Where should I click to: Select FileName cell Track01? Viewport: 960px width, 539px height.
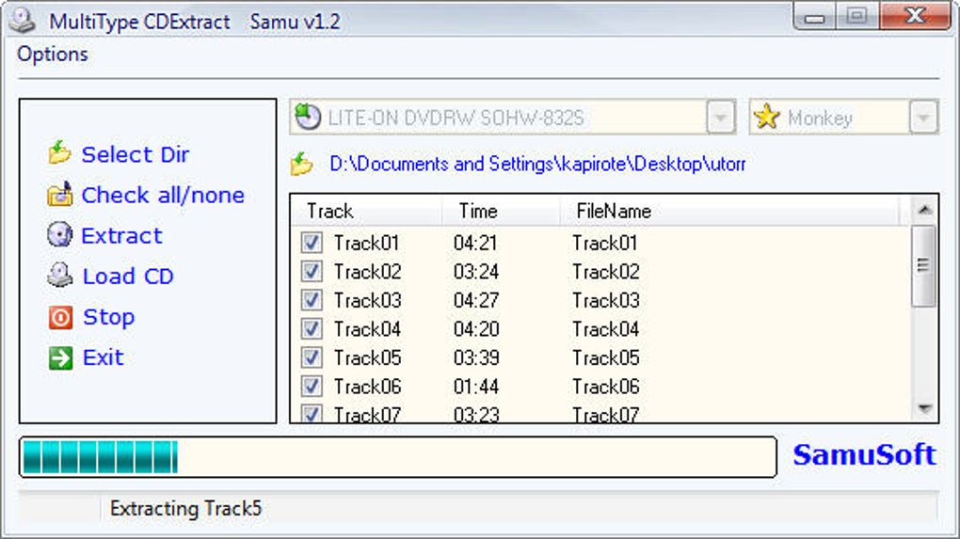pos(605,243)
